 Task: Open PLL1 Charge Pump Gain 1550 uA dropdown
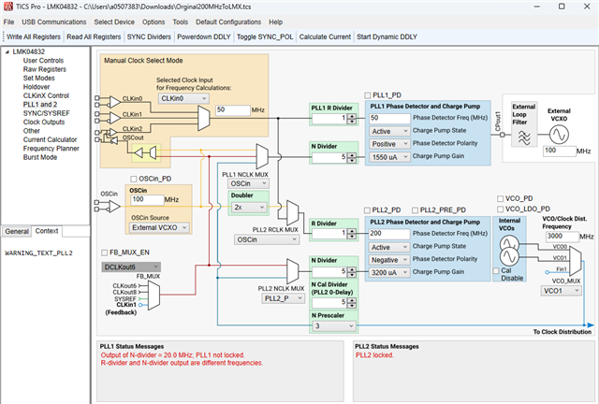389,157
